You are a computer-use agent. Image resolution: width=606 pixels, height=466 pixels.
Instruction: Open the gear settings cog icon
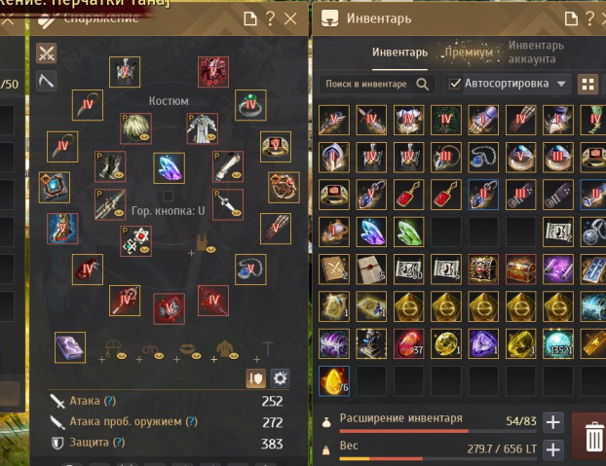point(280,378)
